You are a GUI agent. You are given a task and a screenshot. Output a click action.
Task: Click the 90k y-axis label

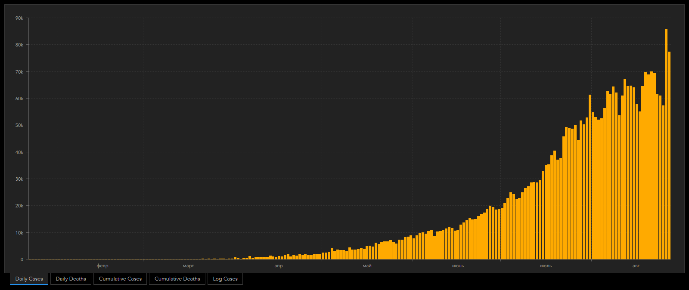point(19,18)
